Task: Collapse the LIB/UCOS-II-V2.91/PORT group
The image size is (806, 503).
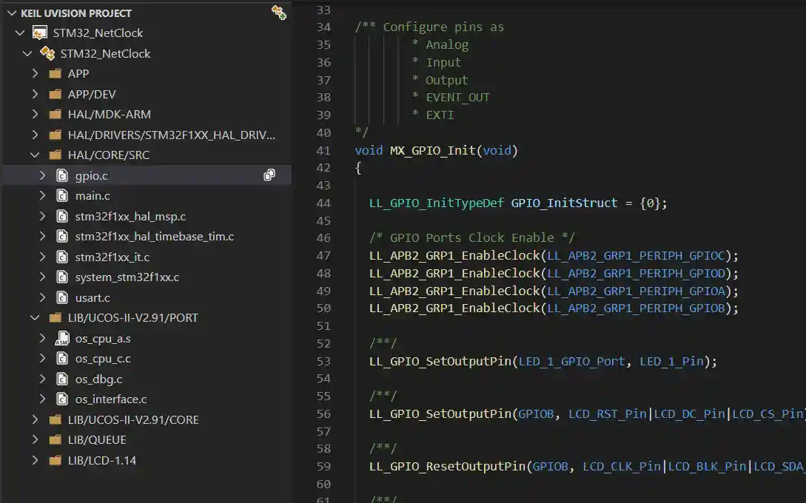Action: pos(35,318)
